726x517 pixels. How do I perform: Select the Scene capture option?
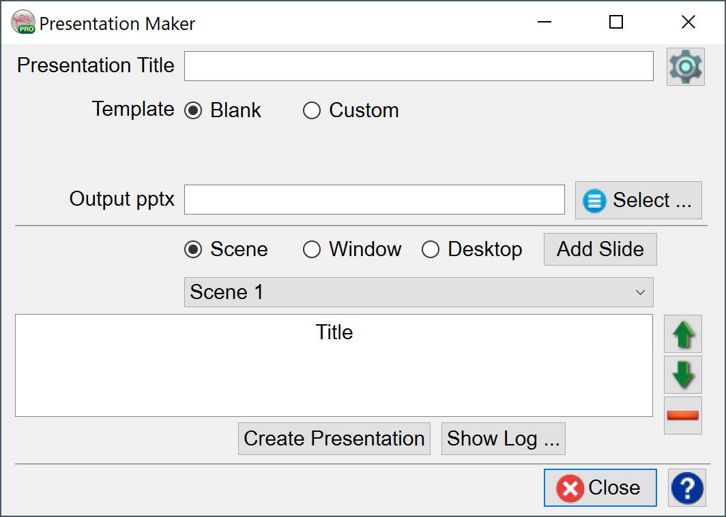(194, 250)
